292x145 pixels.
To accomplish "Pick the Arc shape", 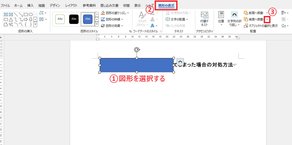I will point(16,24).
